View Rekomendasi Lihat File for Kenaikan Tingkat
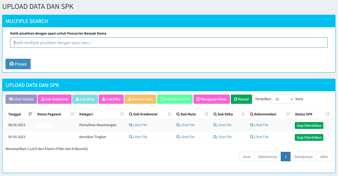This screenshot has width=338, height=176. click(259, 137)
